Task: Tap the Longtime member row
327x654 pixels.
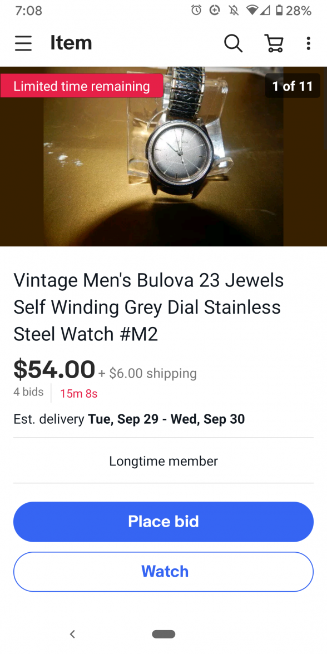Action: 163,461
